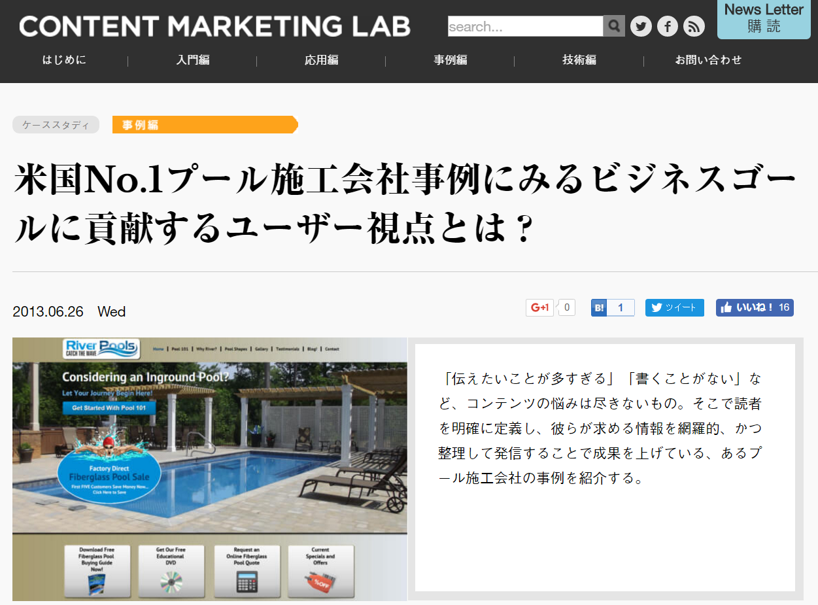This screenshot has width=818, height=605.
Task: Click the ケーススタディ tag label
Action: tap(56, 125)
